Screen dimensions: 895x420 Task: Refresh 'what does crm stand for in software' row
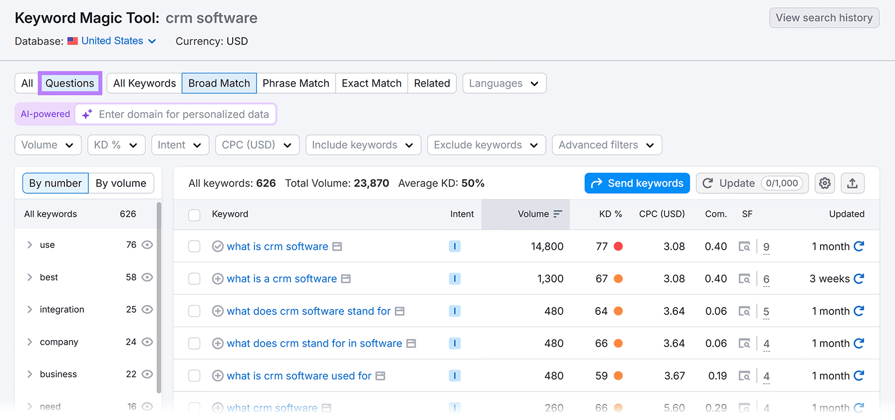(859, 343)
